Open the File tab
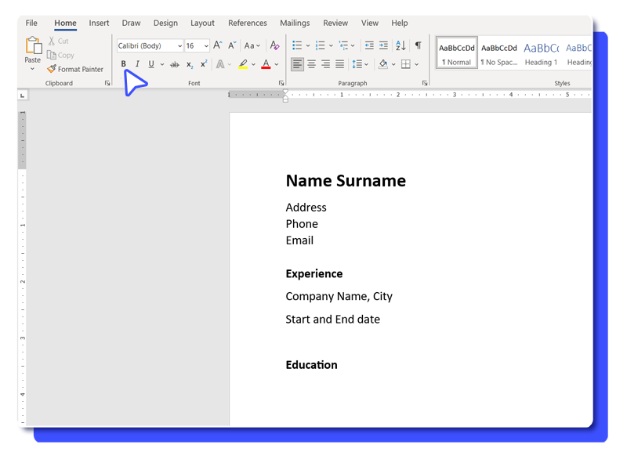The width and height of the screenshot is (627, 459). [x=31, y=23]
